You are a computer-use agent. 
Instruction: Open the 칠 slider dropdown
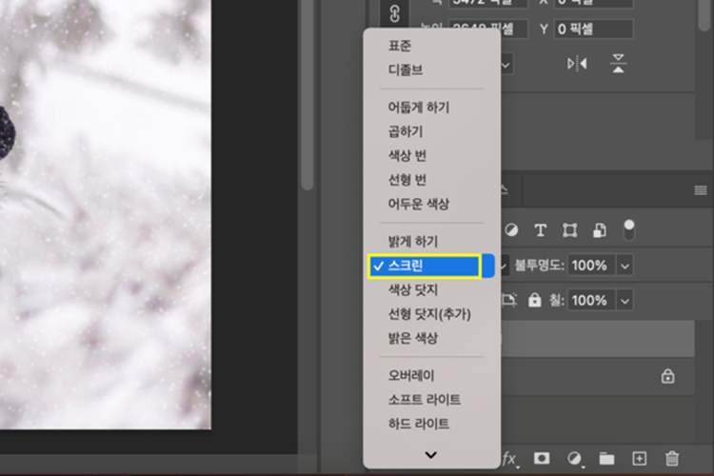[625, 301]
